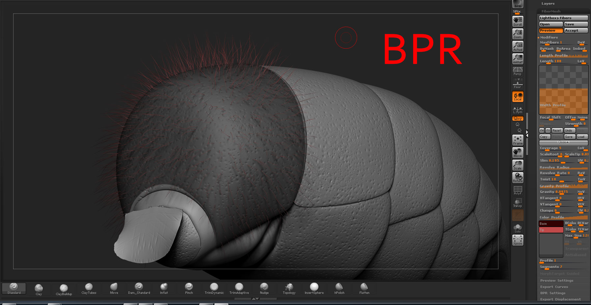This screenshot has height=305, width=591.
Task: Set canvas to Actual size
Action: coord(518,46)
